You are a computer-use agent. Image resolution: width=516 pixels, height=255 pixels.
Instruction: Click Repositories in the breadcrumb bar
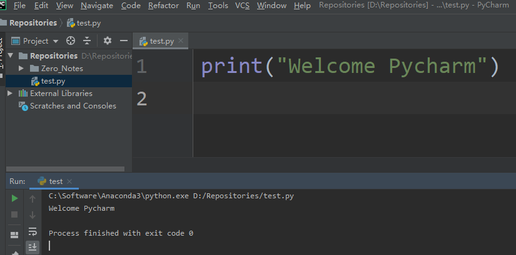coord(32,23)
